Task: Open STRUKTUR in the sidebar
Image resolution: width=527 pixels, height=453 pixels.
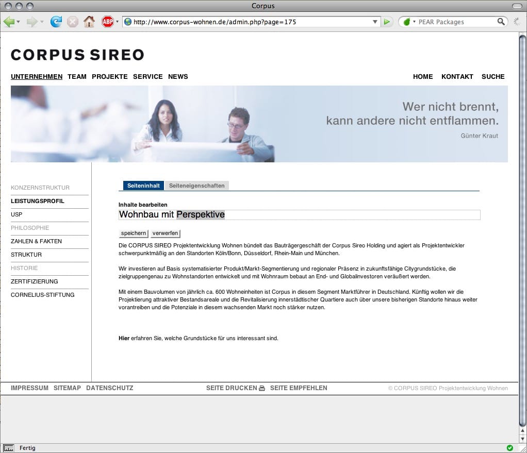Action: coord(26,255)
